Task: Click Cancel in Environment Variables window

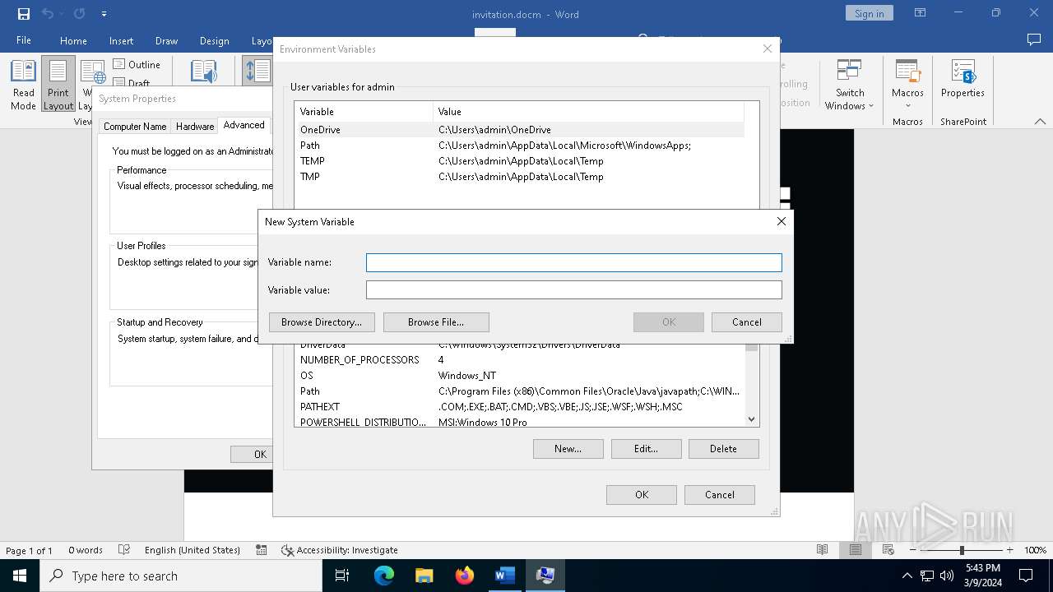Action: click(720, 495)
